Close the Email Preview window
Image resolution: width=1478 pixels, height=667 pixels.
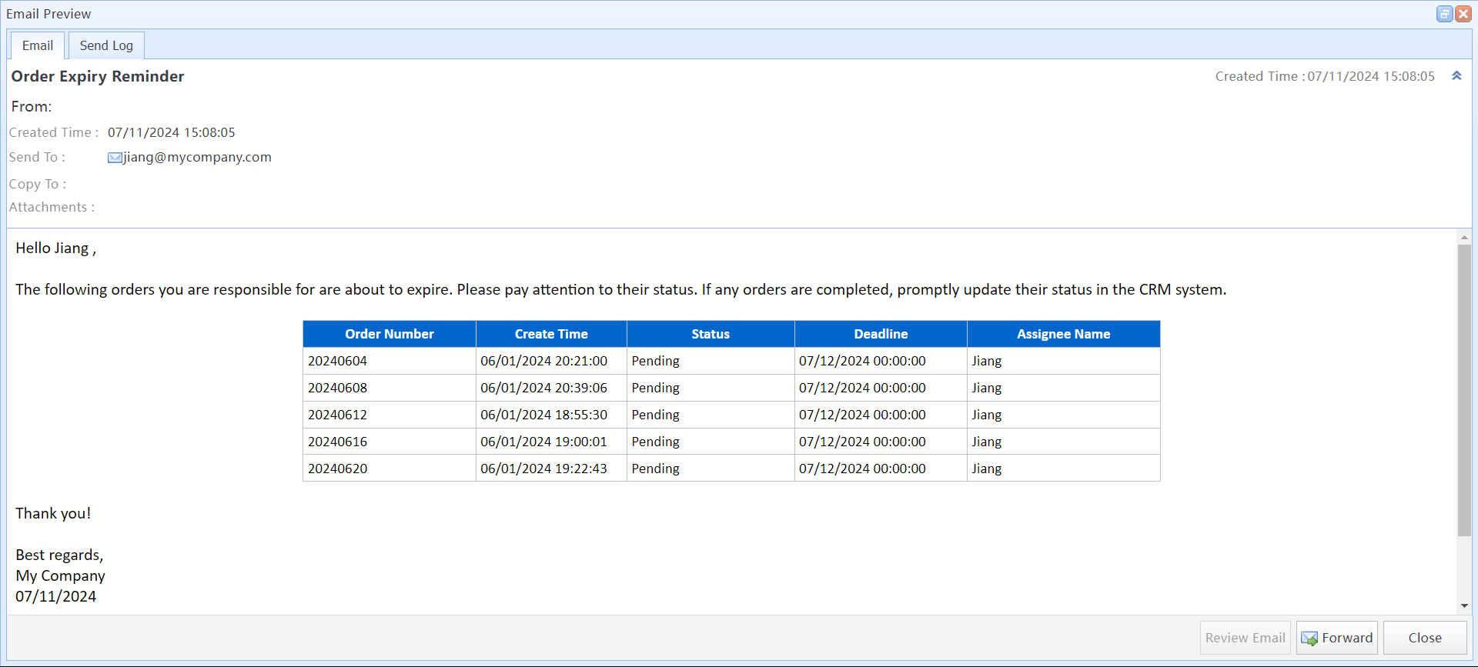1463,14
